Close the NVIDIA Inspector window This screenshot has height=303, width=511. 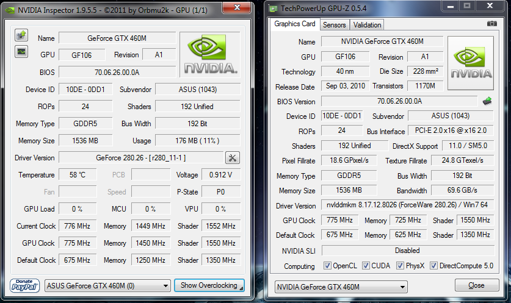237,7
